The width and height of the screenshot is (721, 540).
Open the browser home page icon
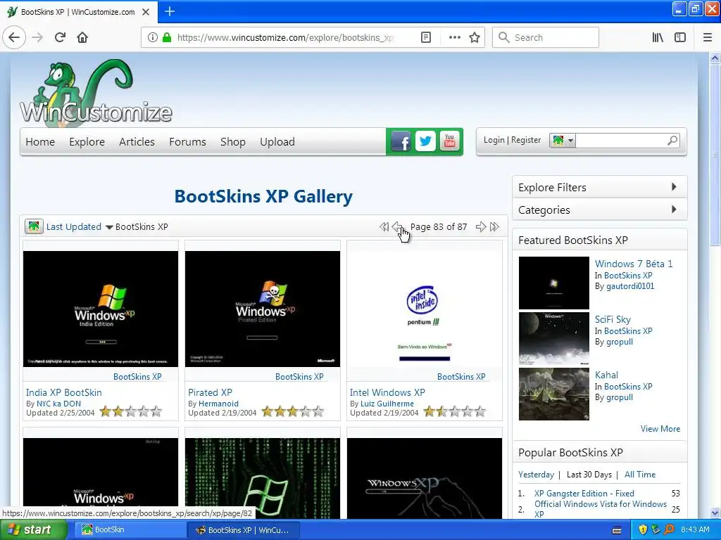(82, 37)
